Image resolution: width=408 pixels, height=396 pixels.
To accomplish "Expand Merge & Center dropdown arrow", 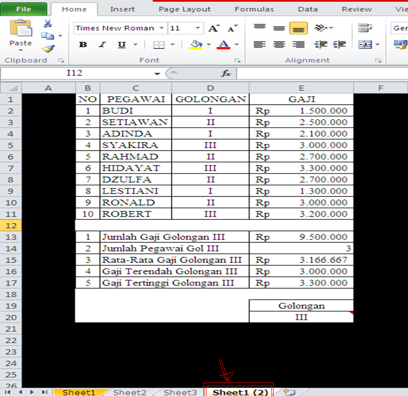I will pos(378,44).
